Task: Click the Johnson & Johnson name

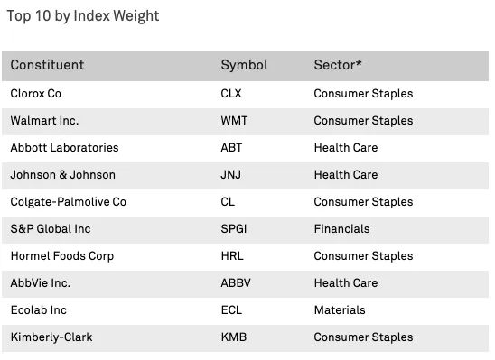Action: tap(63, 175)
